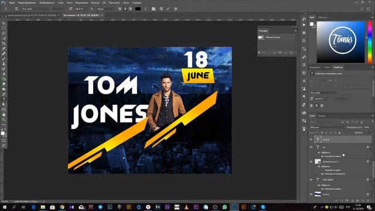
Task: Open the Фильтр menu
Action: click(x=95, y=2)
